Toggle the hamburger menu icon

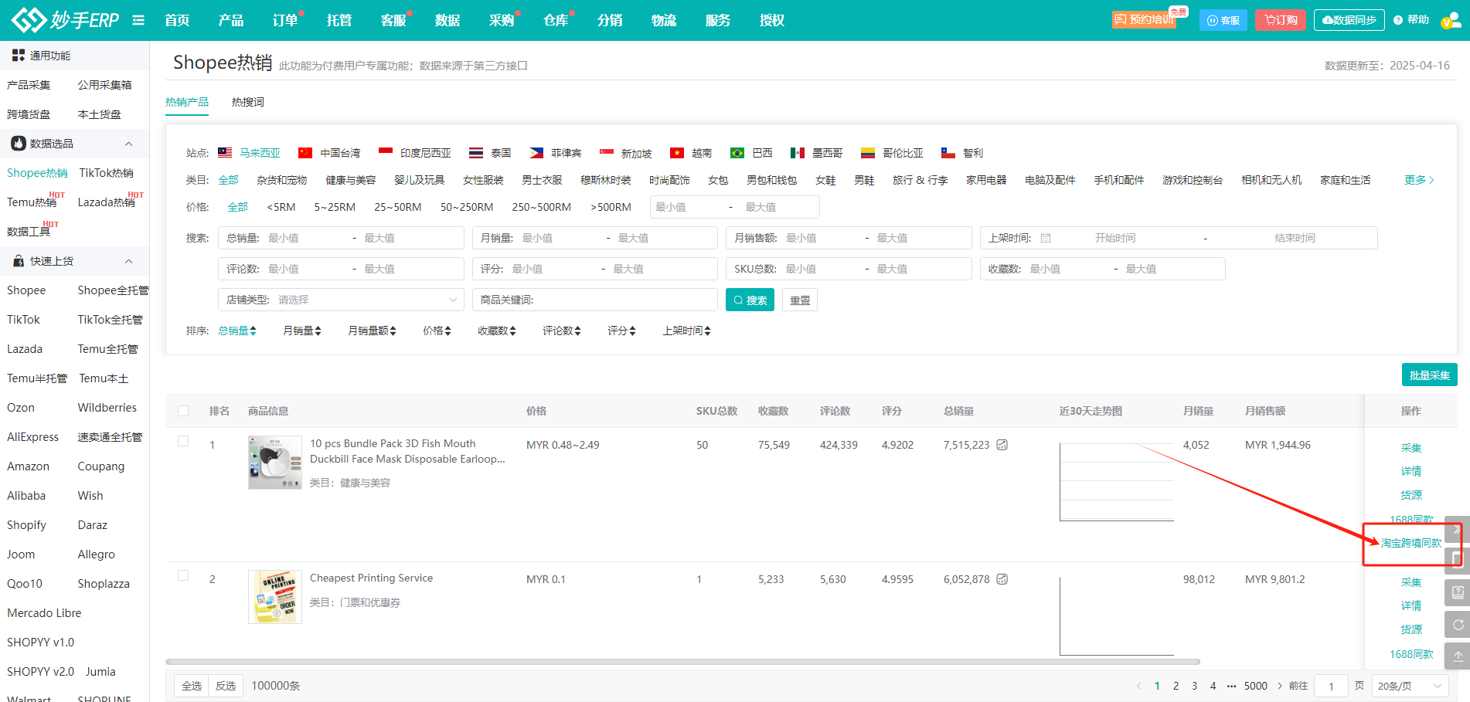coord(138,20)
